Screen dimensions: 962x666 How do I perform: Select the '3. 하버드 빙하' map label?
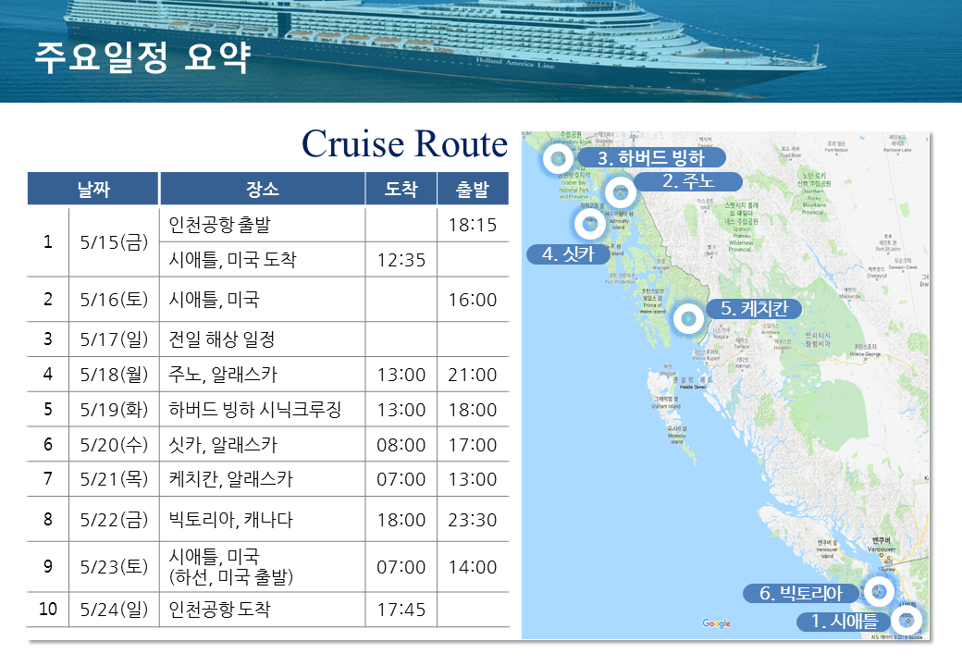click(651, 157)
